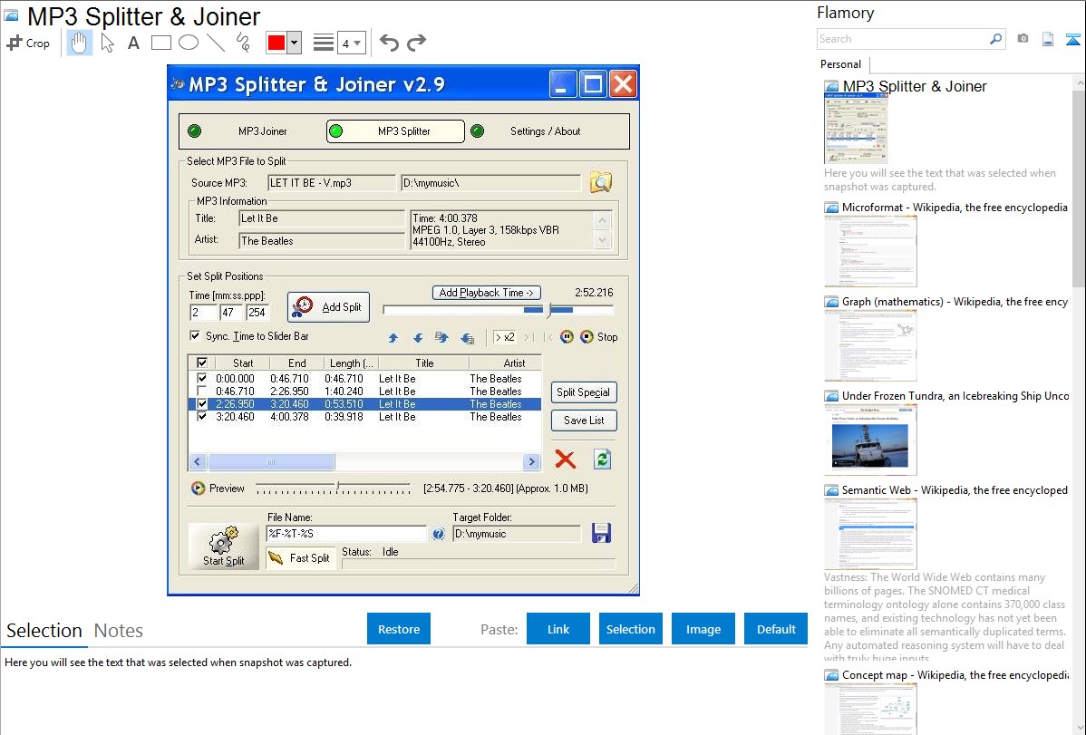Image resolution: width=1086 pixels, height=735 pixels.
Task: Open the red color dropdown arrow
Action: pyautogui.click(x=295, y=43)
